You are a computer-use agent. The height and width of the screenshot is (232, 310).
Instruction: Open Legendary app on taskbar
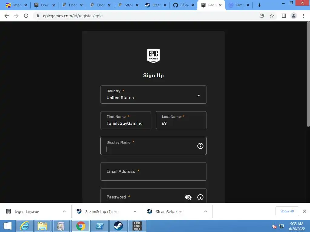click(137, 226)
